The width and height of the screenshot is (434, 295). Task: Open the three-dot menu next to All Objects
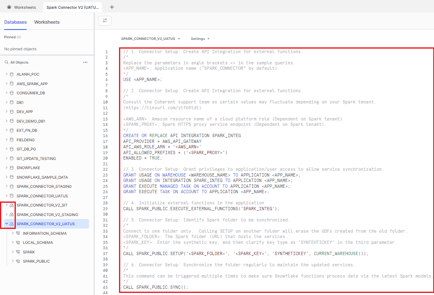click(85, 62)
